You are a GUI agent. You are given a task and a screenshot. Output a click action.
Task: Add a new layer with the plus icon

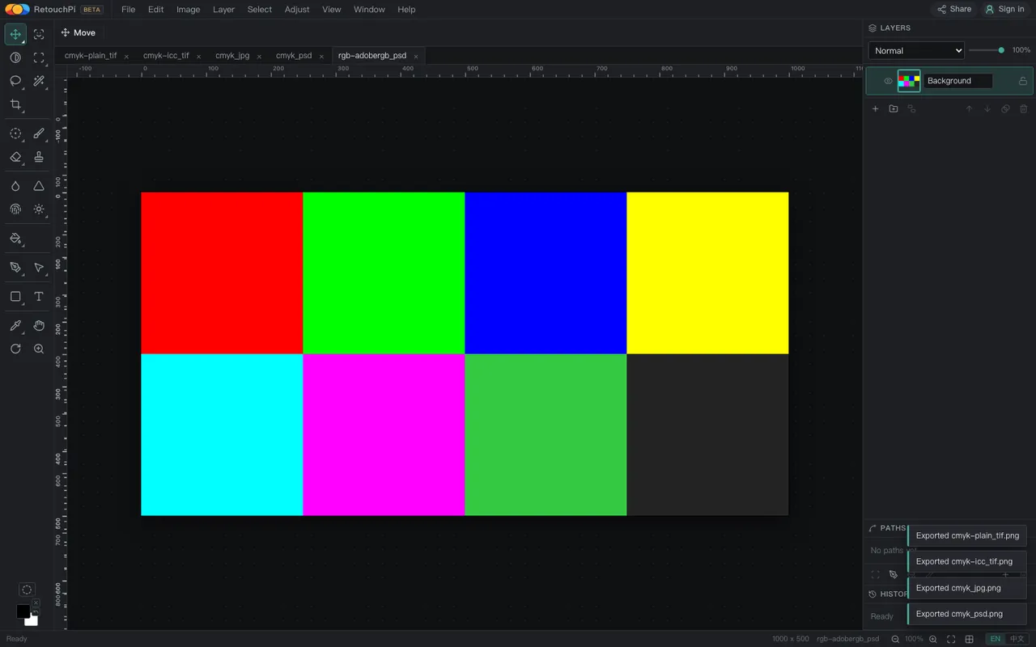pyautogui.click(x=875, y=109)
